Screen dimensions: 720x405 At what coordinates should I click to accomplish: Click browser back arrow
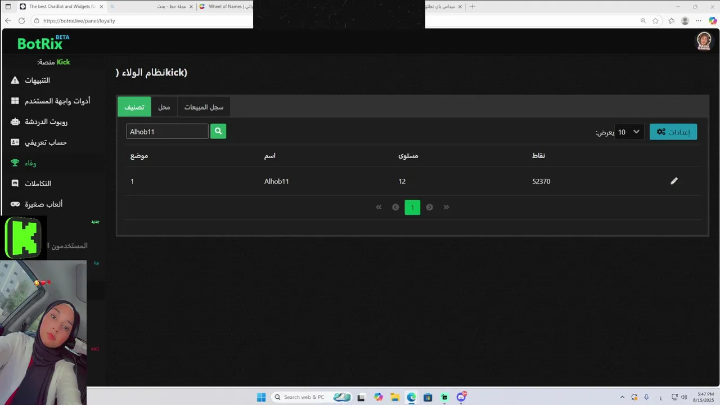[x=8, y=21]
